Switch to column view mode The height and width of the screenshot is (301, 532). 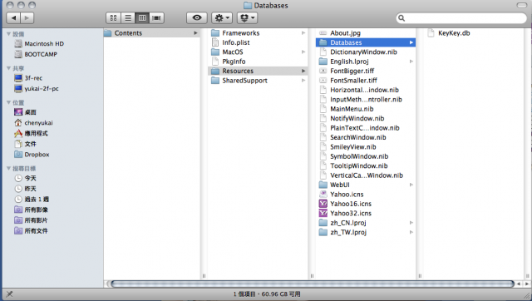click(142, 18)
